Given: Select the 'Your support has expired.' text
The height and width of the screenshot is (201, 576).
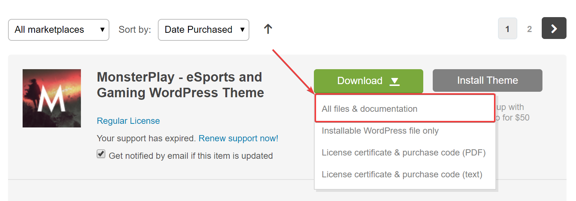Looking at the screenshot, I should point(147,138).
